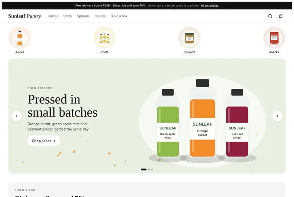Open Build a box navigation item
Viewport: 294px width, 197px height.
tap(119, 16)
